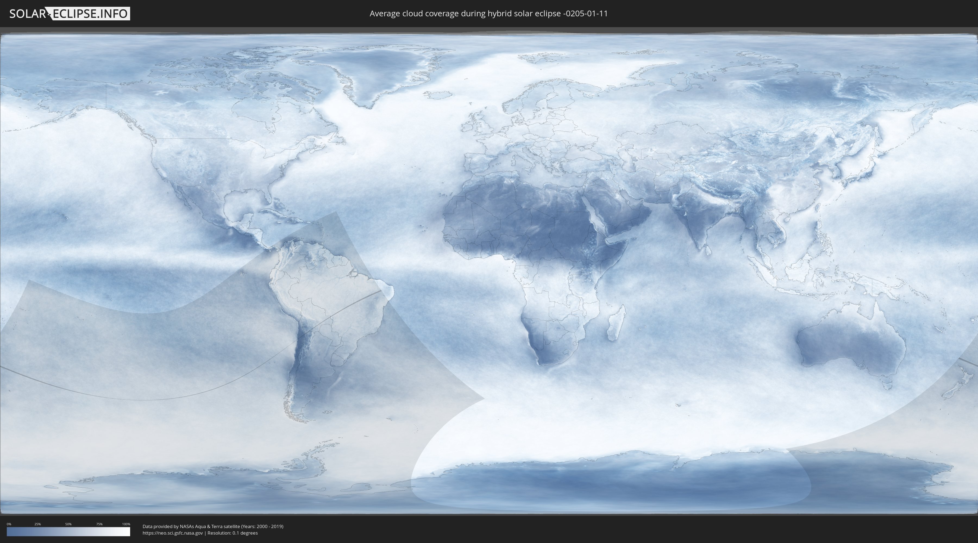Viewport: 978px width, 543px height.
Task: Click the '50%' legend label
Action: pos(68,524)
